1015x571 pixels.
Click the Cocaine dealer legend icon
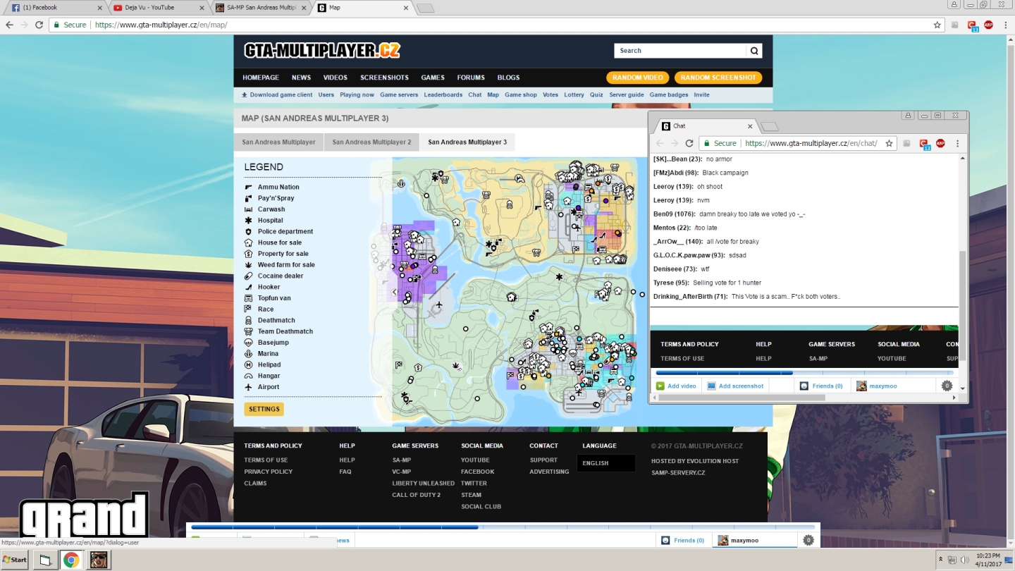coord(248,276)
